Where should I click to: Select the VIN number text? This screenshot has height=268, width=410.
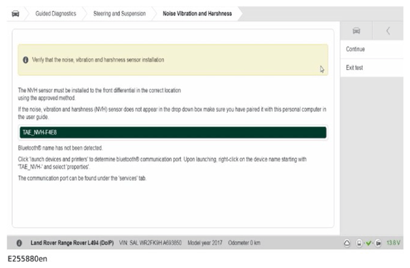tap(150, 243)
